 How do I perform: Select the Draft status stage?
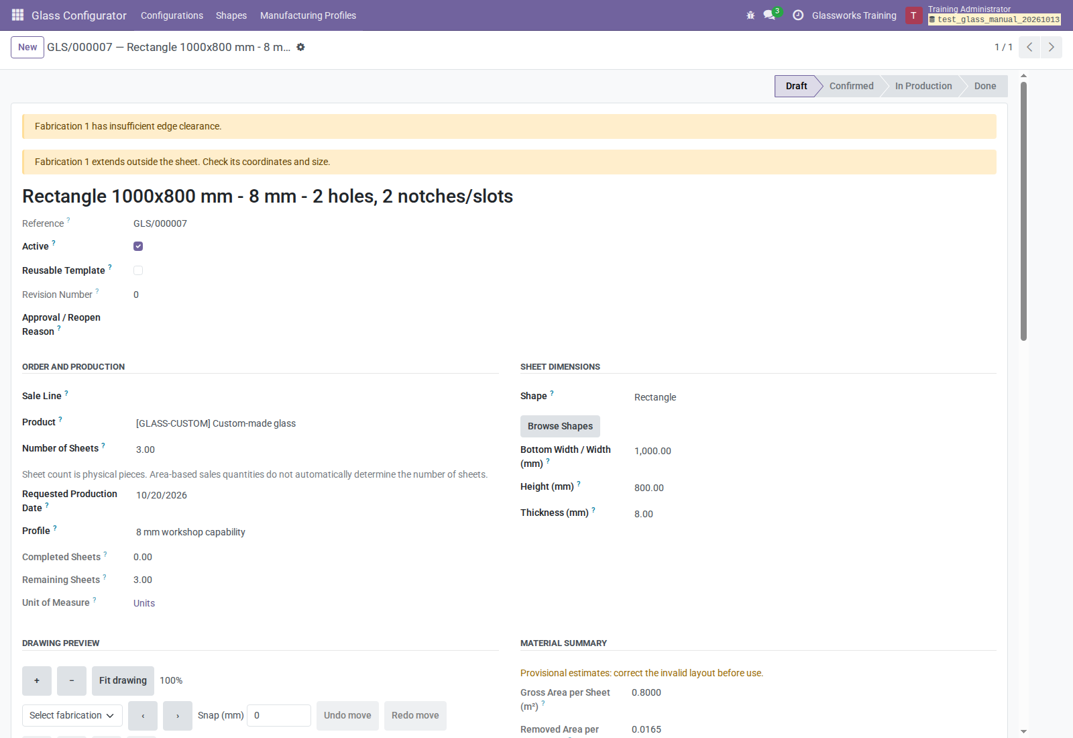click(x=796, y=86)
